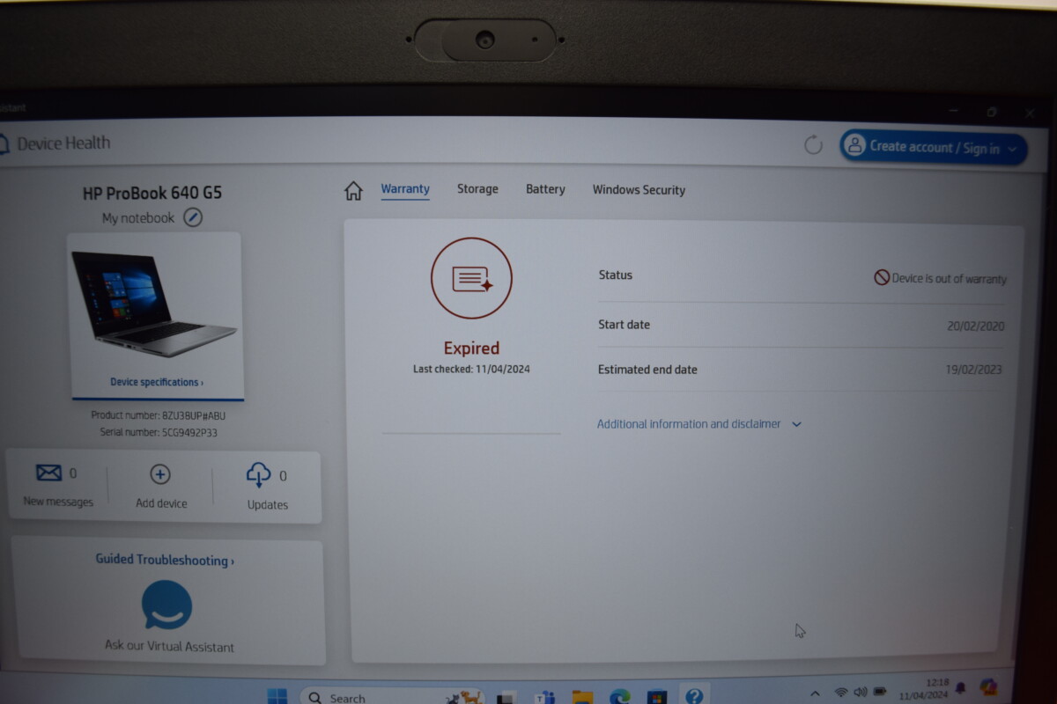Click HP Support Assistant taskbar icon

pos(694,696)
